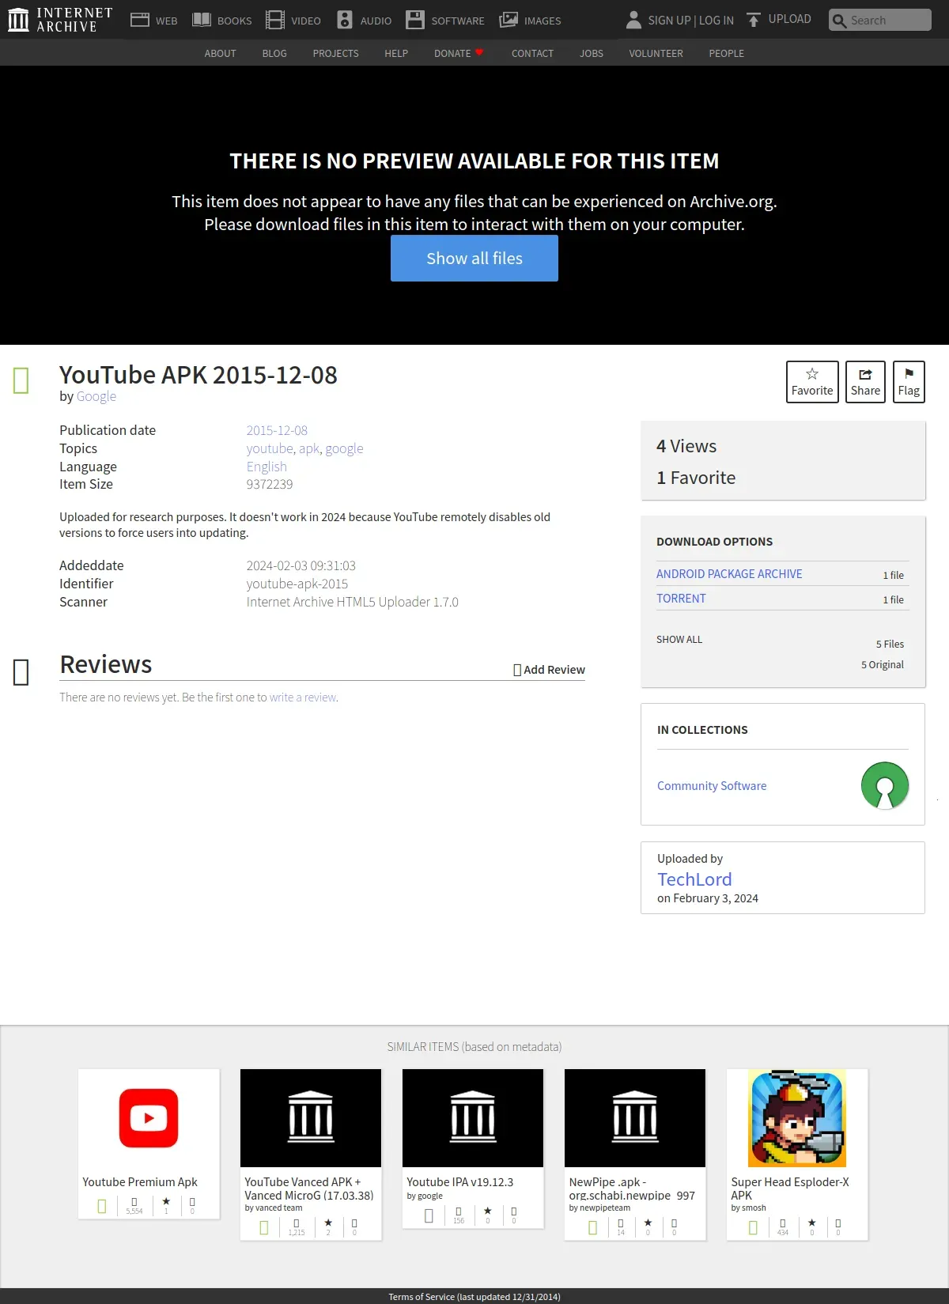Click the green software icon beside the item title
This screenshot has width=949, height=1304.
21,380
